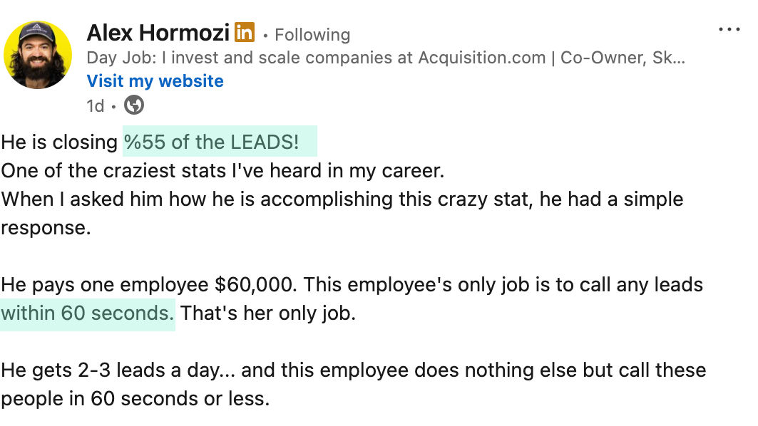758x426 pixels.
Task: Click the "That's her only job." sentence
Action: (x=267, y=313)
